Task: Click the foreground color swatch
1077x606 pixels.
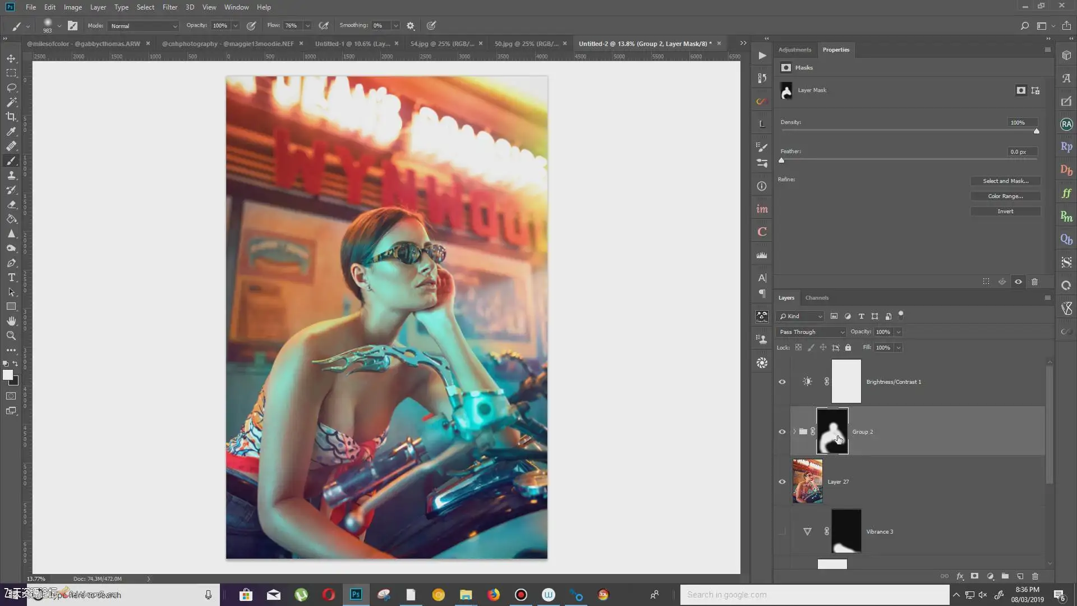Action: 7,375
